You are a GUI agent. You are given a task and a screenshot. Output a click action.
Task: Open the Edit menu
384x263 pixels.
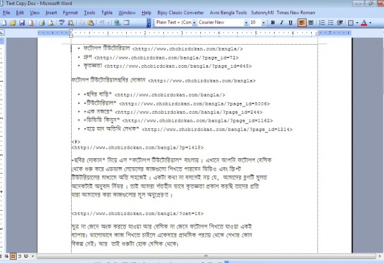click(20, 13)
